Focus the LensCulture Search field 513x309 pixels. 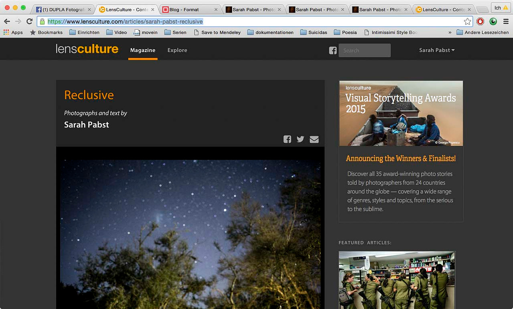coord(365,50)
